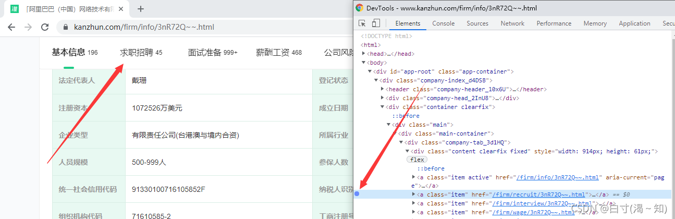Click the browser forward arrow

coord(28,27)
